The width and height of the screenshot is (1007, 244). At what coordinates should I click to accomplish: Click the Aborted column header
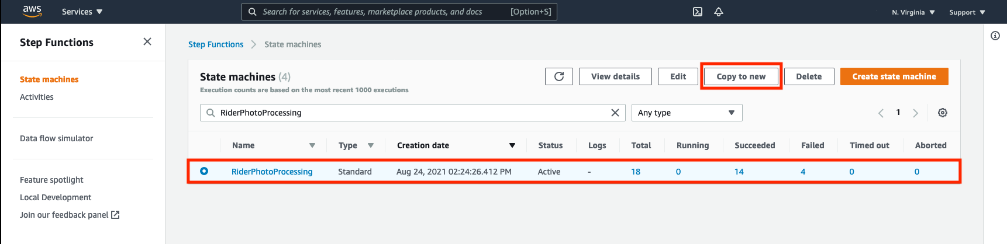tap(930, 145)
